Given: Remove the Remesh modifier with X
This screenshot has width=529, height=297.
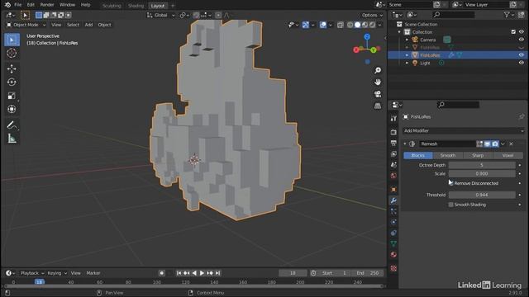Looking at the screenshot, I should point(511,144).
